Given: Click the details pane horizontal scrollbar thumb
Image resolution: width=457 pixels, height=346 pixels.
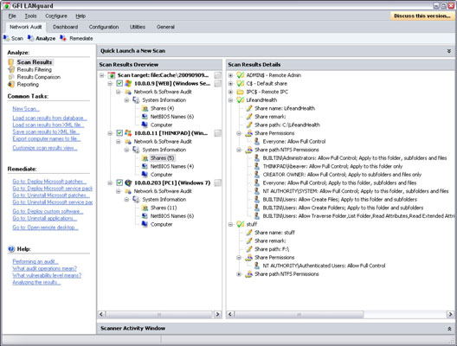Looking at the screenshot, I should (299, 314).
